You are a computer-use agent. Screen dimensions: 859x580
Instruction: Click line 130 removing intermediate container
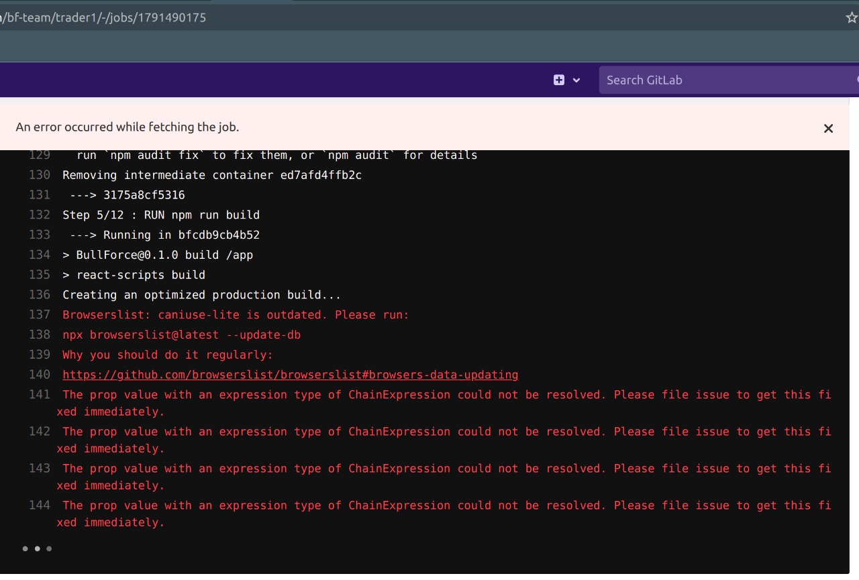(x=40, y=174)
